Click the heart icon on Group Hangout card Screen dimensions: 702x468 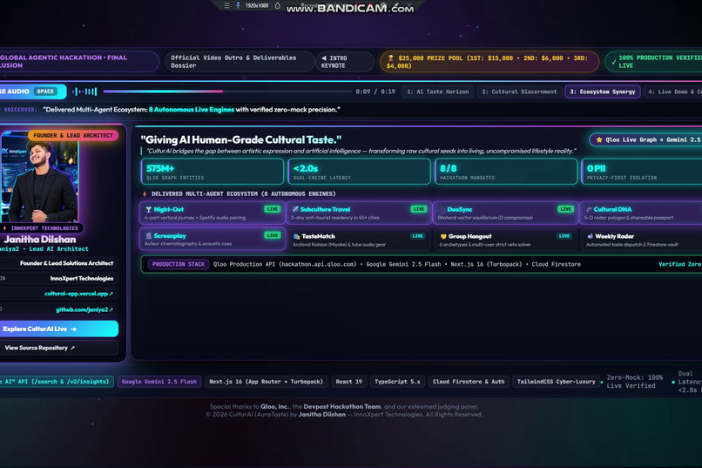point(443,236)
